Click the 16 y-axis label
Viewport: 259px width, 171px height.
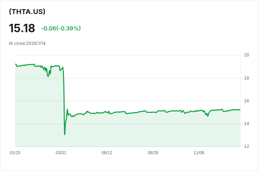tap(246, 101)
